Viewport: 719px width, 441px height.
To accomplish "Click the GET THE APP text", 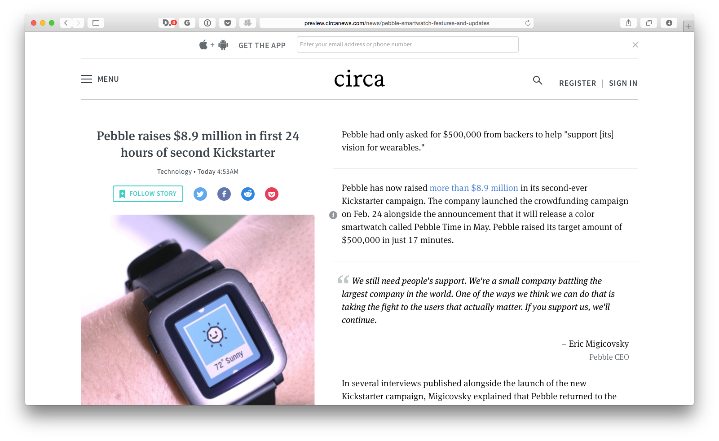I will (262, 45).
